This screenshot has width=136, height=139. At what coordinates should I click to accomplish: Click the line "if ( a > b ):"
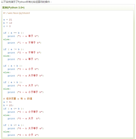coord(13,82)
